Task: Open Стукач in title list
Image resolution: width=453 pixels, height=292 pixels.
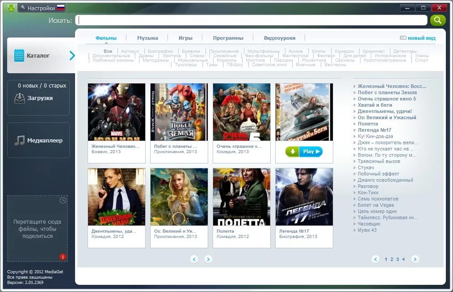Action: tap(366, 167)
